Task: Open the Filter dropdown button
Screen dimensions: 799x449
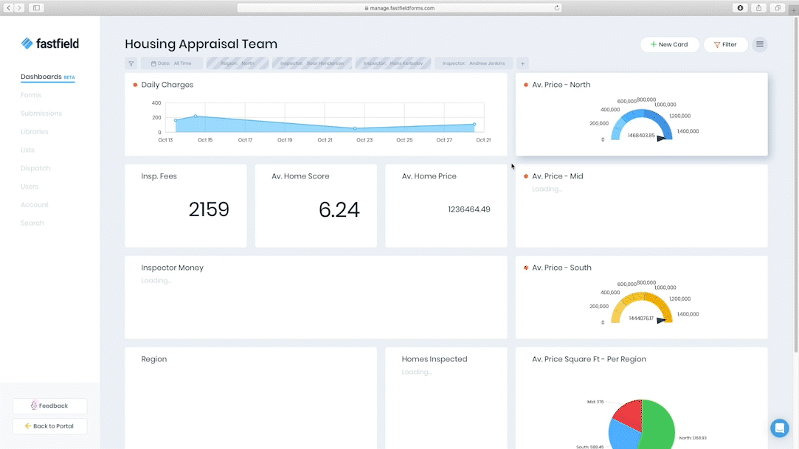Action: 725,44
